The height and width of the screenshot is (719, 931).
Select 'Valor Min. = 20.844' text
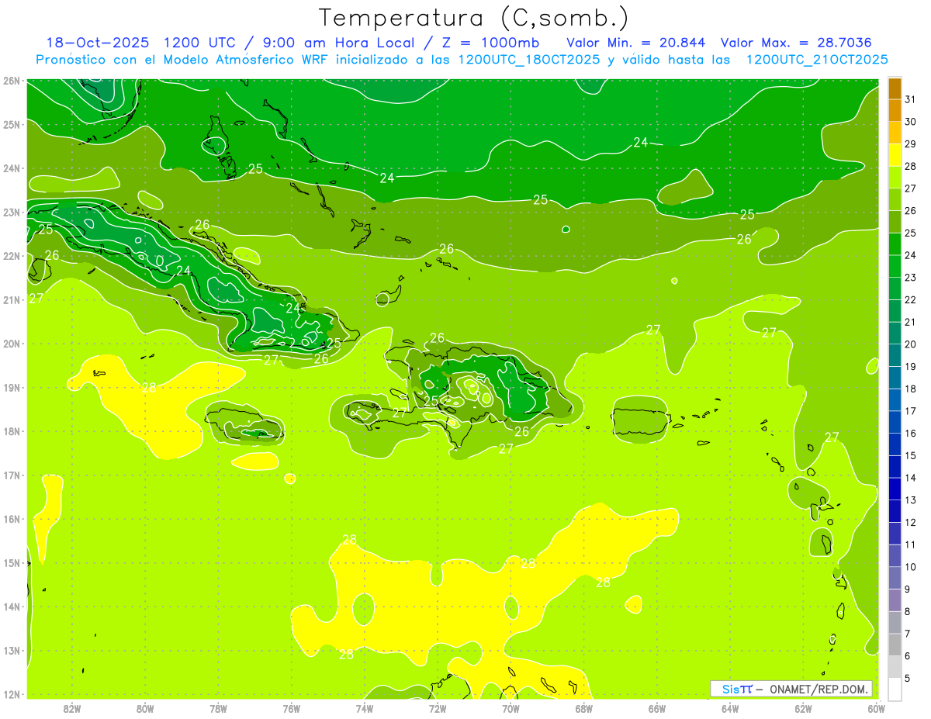637,43
